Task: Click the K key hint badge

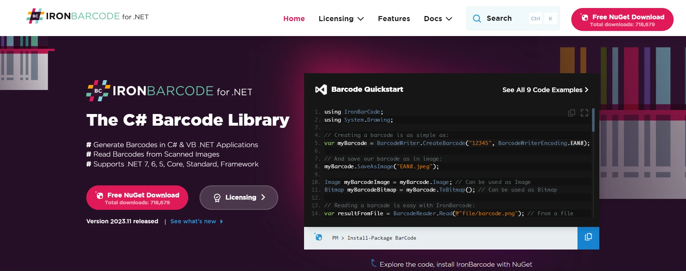Action: [551, 19]
